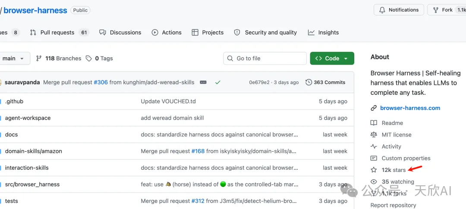Expand the main branch dropdown
The height and width of the screenshot is (209, 466).
click(x=14, y=59)
